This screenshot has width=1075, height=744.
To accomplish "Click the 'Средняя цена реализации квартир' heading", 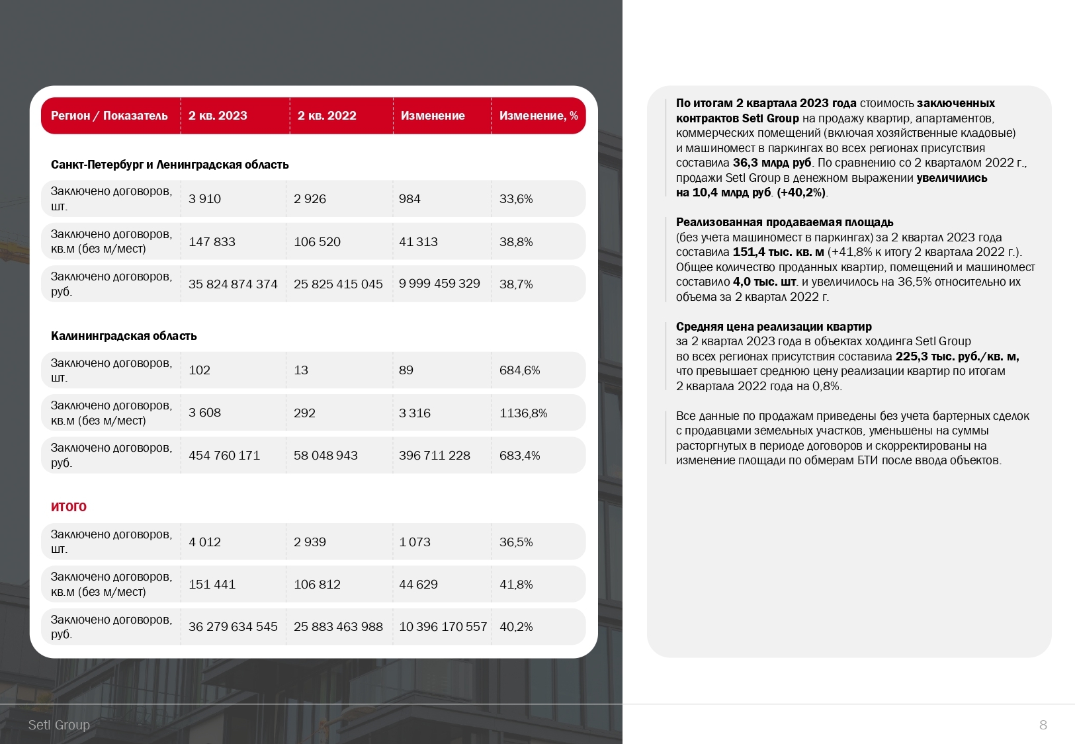I will click(x=773, y=327).
